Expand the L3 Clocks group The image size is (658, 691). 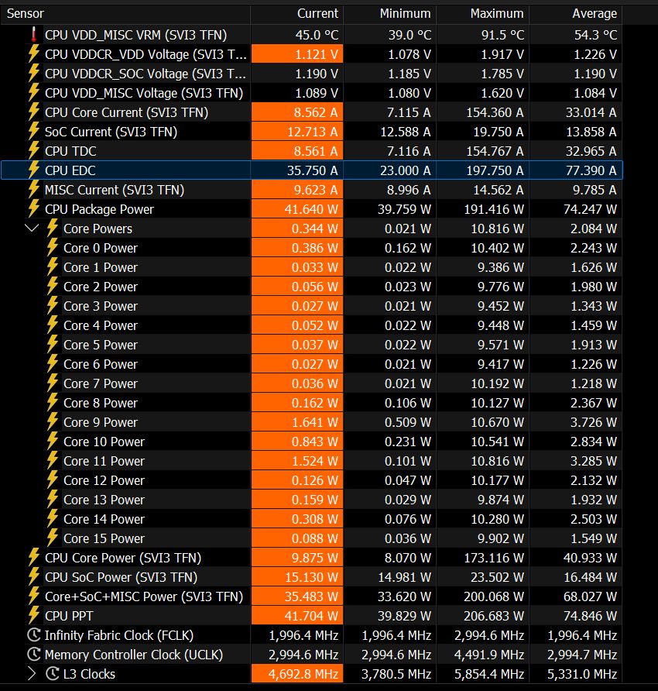pos(32,674)
